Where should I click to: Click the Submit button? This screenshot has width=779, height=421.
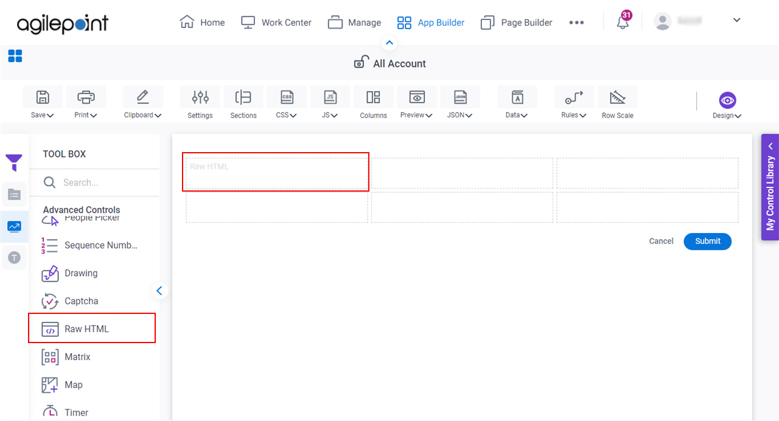pos(708,241)
